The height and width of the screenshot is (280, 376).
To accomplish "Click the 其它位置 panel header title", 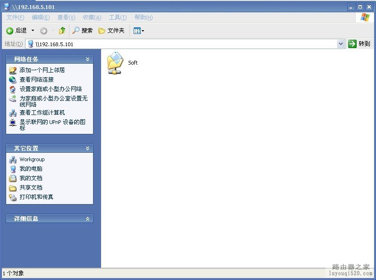I will 26,148.
